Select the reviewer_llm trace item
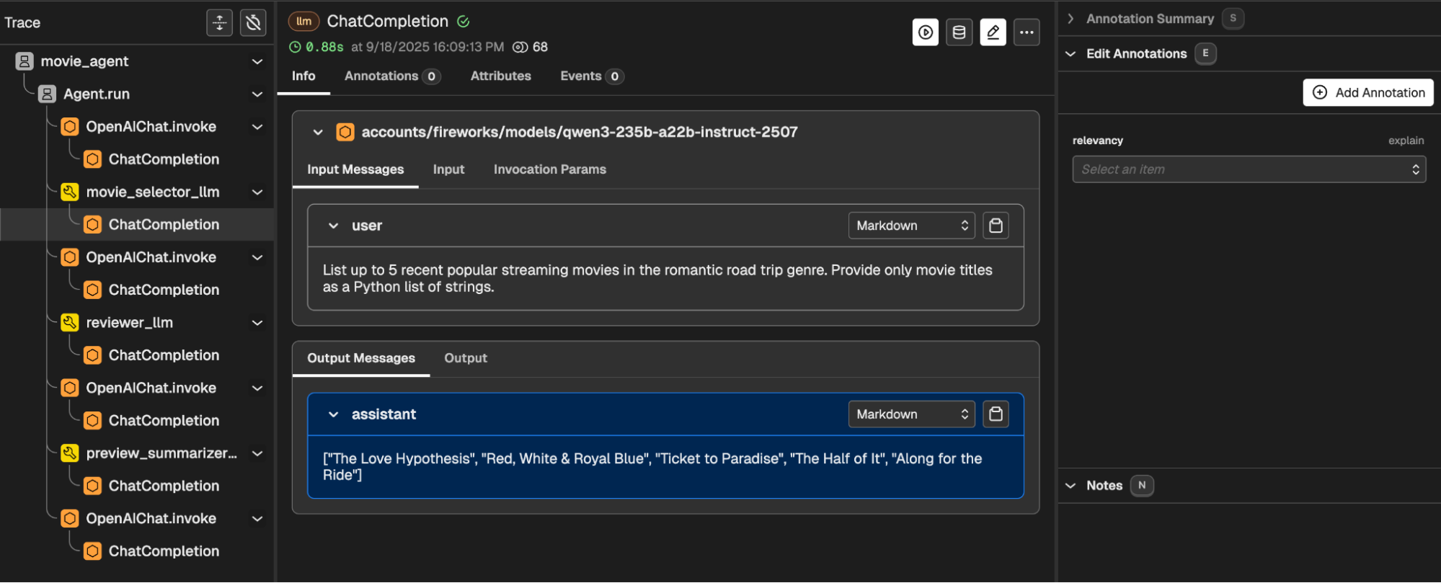The height and width of the screenshot is (583, 1441). tap(130, 323)
